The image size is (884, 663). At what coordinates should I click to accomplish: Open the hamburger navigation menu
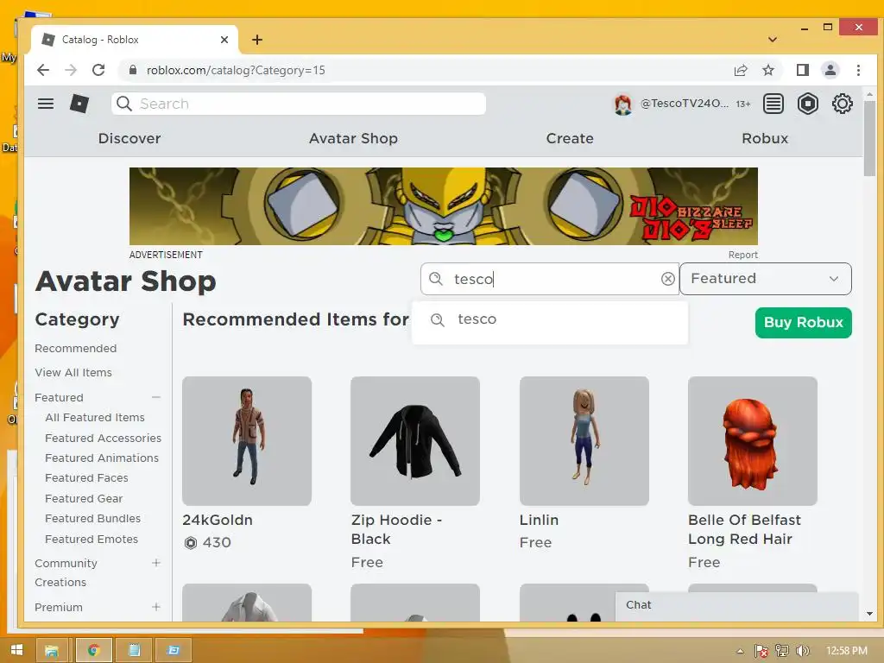pos(46,104)
